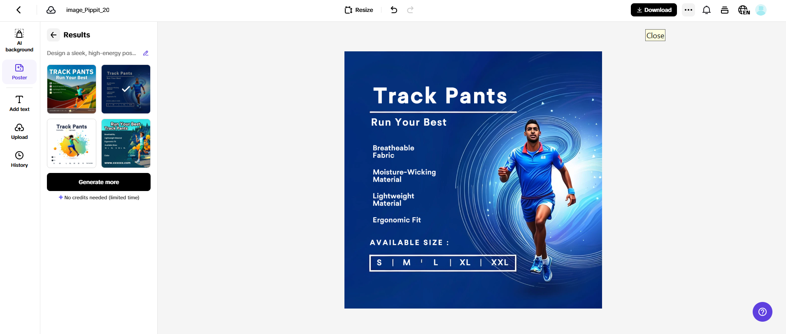Go back from Results panel
Screen dimensions: 786x334
[x=53, y=35]
